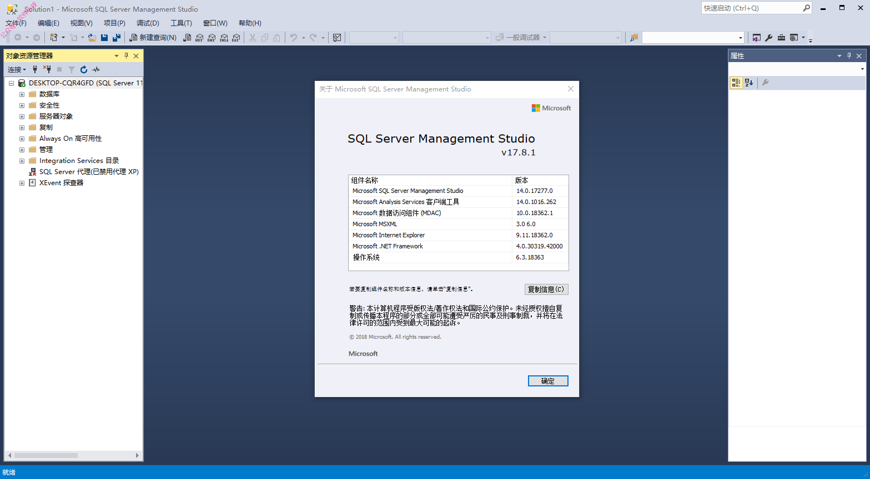Click the filter funnel icon in Object Explorer

pos(72,69)
